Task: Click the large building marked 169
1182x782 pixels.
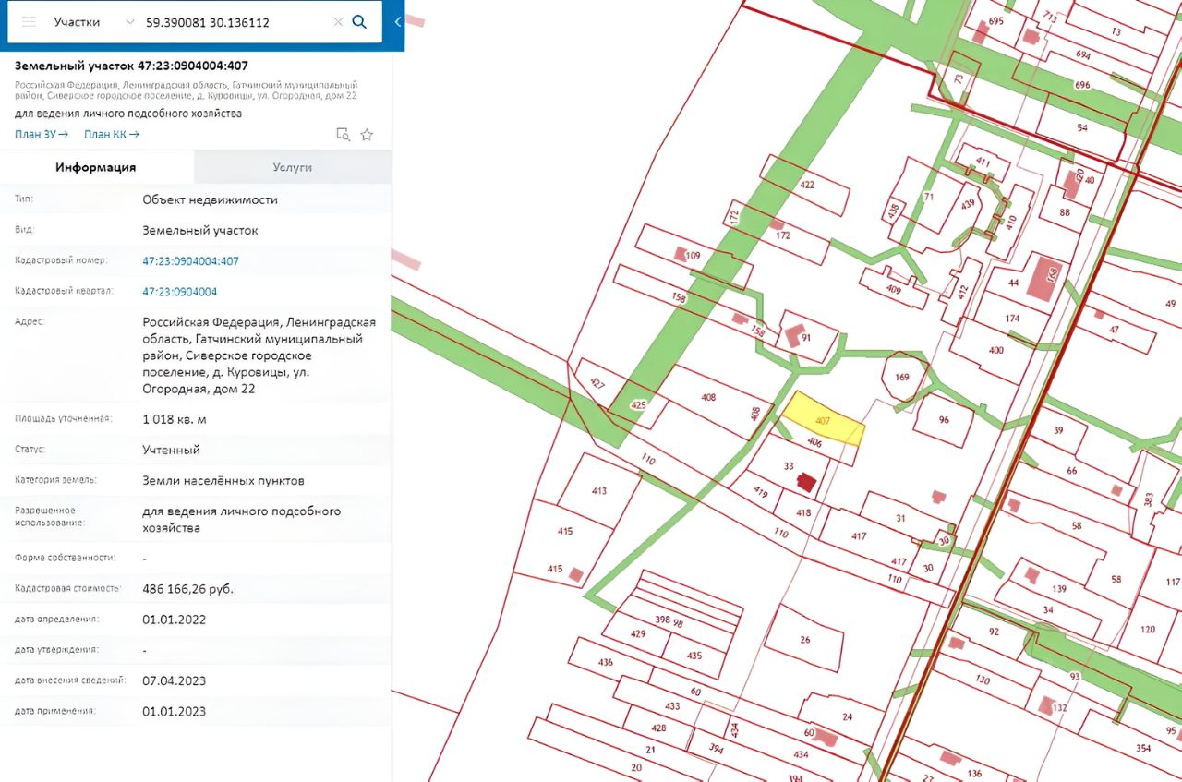Action: click(1046, 278)
